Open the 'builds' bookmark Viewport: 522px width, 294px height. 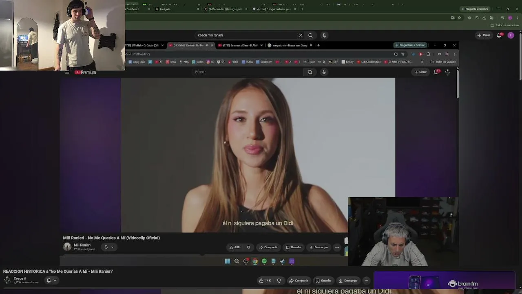(198, 62)
